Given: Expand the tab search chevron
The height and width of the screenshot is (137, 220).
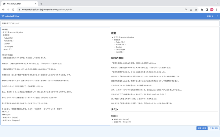Looking at the screenshot, I should pyautogui.click(x=217, y=4).
